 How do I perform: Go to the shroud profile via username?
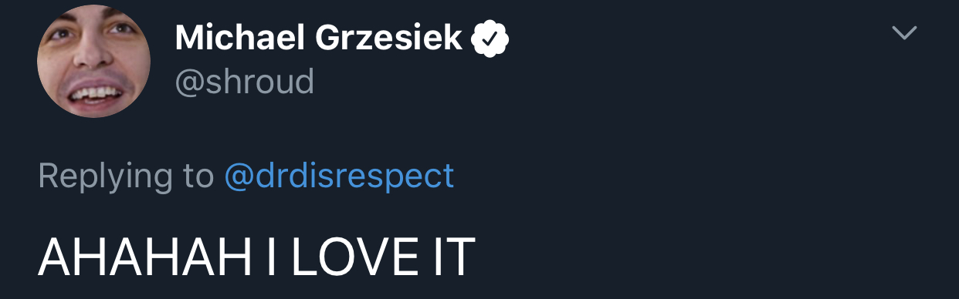245,81
